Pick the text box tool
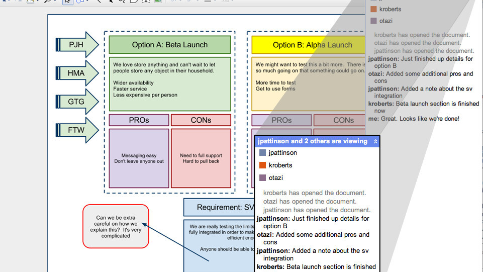 click(x=146, y=2)
